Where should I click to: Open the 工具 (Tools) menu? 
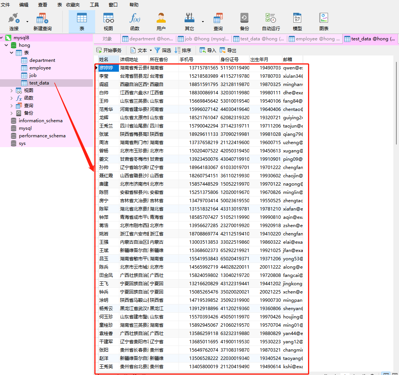tap(94, 5)
